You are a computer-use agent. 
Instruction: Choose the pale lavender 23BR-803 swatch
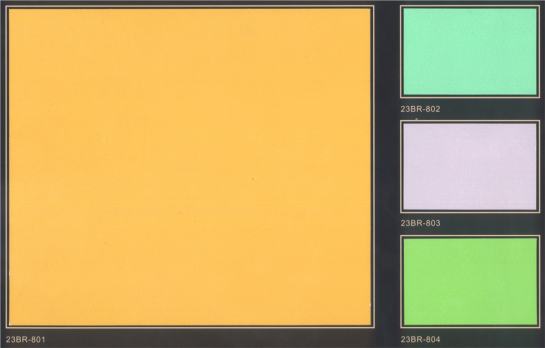click(470, 167)
